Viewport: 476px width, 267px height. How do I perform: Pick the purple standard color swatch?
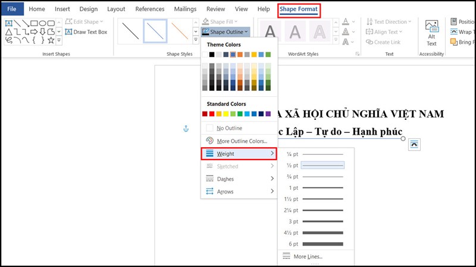tap(268, 114)
